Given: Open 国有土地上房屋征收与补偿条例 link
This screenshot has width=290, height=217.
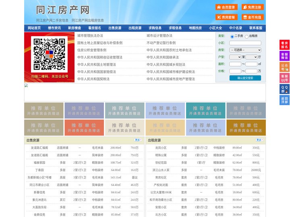Looking at the screenshot, I should point(100,43).
